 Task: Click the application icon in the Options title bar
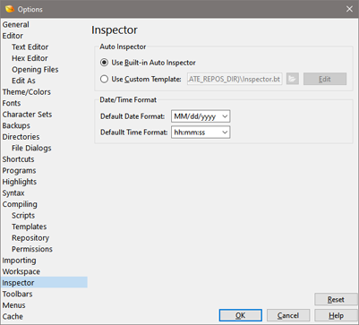pyautogui.click(x=10, y=9)
